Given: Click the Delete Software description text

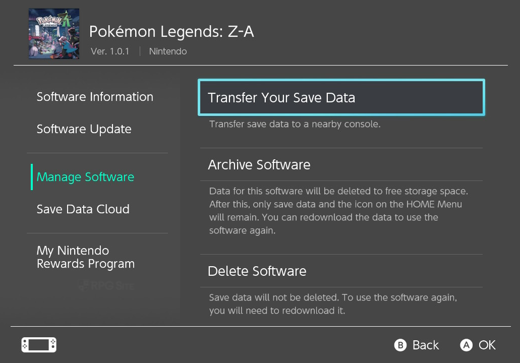Looking at the screenshot, I should [332, 304].
